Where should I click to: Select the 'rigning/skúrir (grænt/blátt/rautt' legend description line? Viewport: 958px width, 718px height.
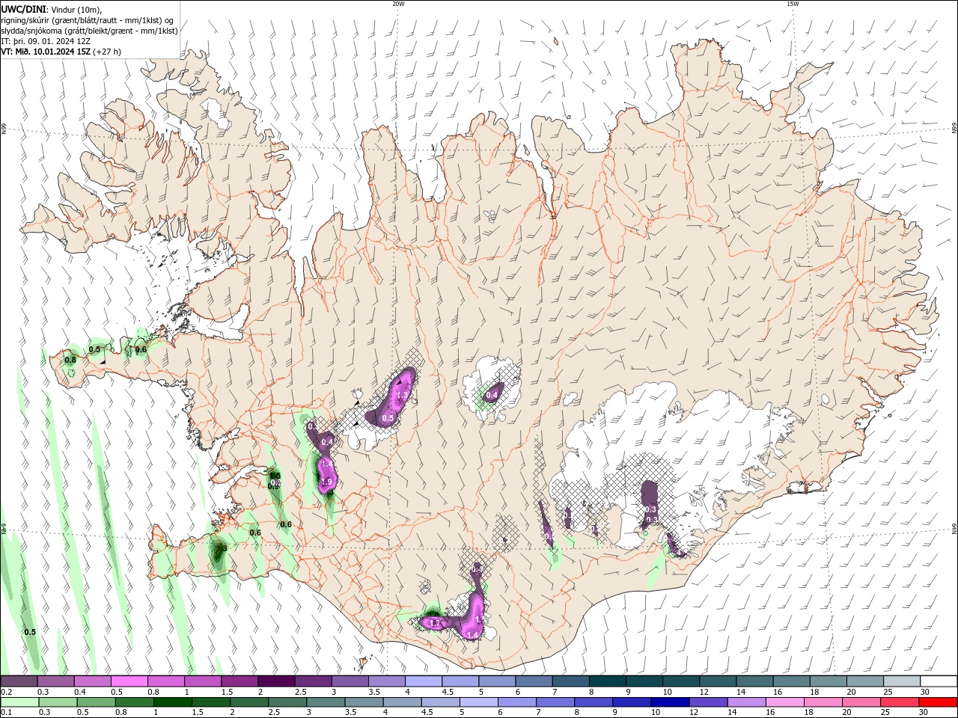click(87, 20)
